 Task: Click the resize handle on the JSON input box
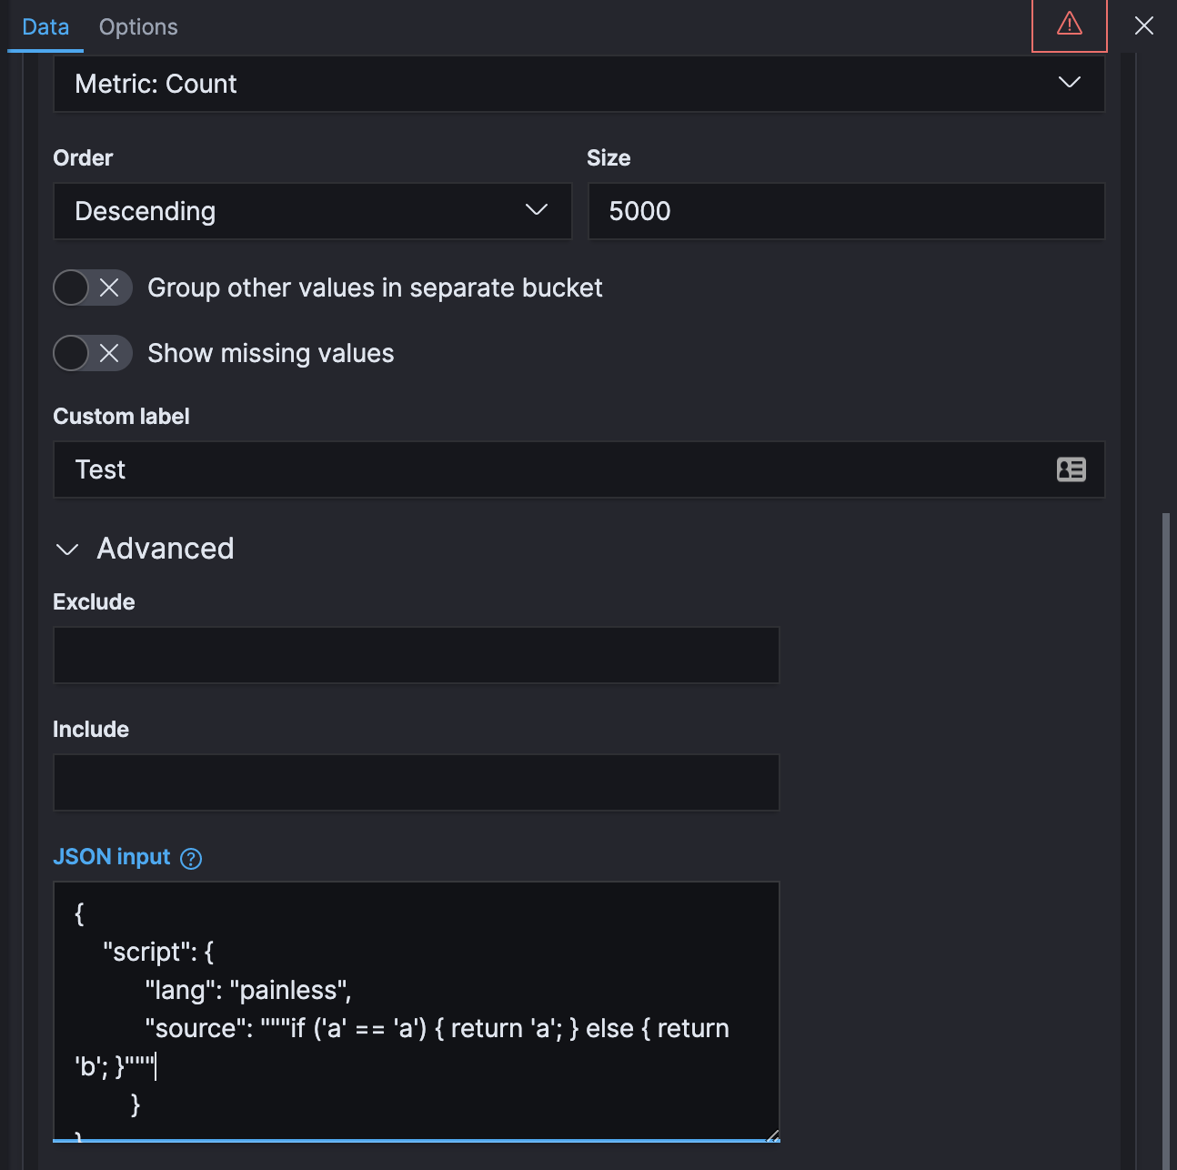coord(772,1135)
